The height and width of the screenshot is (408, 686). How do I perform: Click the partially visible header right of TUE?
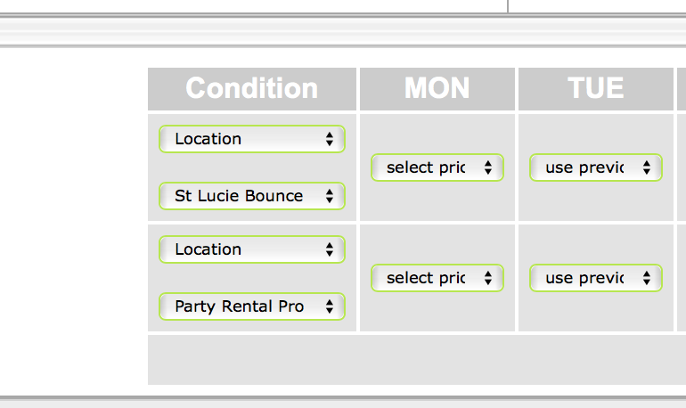click(682, 88)
